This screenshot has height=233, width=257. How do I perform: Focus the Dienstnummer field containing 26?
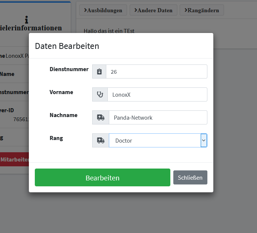coord(156,71)
